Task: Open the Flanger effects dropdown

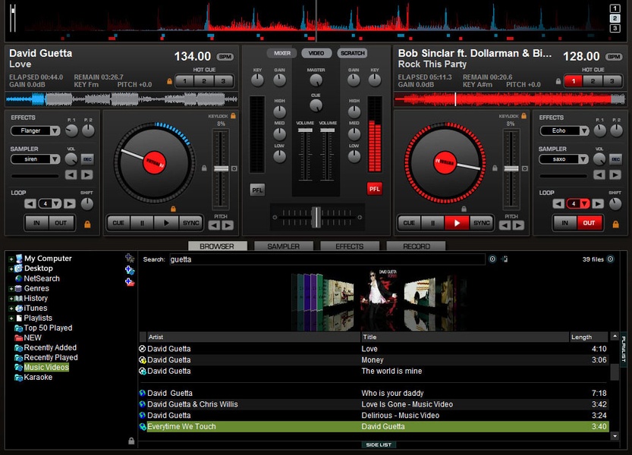Action: pos(36,130)
